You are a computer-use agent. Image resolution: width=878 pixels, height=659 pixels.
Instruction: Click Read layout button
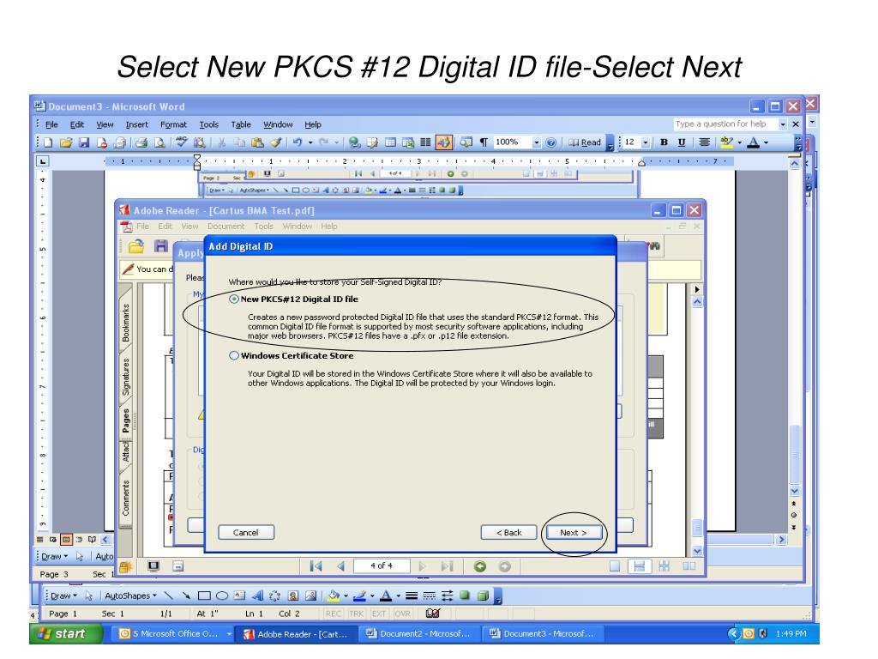[x=585, y=142]
